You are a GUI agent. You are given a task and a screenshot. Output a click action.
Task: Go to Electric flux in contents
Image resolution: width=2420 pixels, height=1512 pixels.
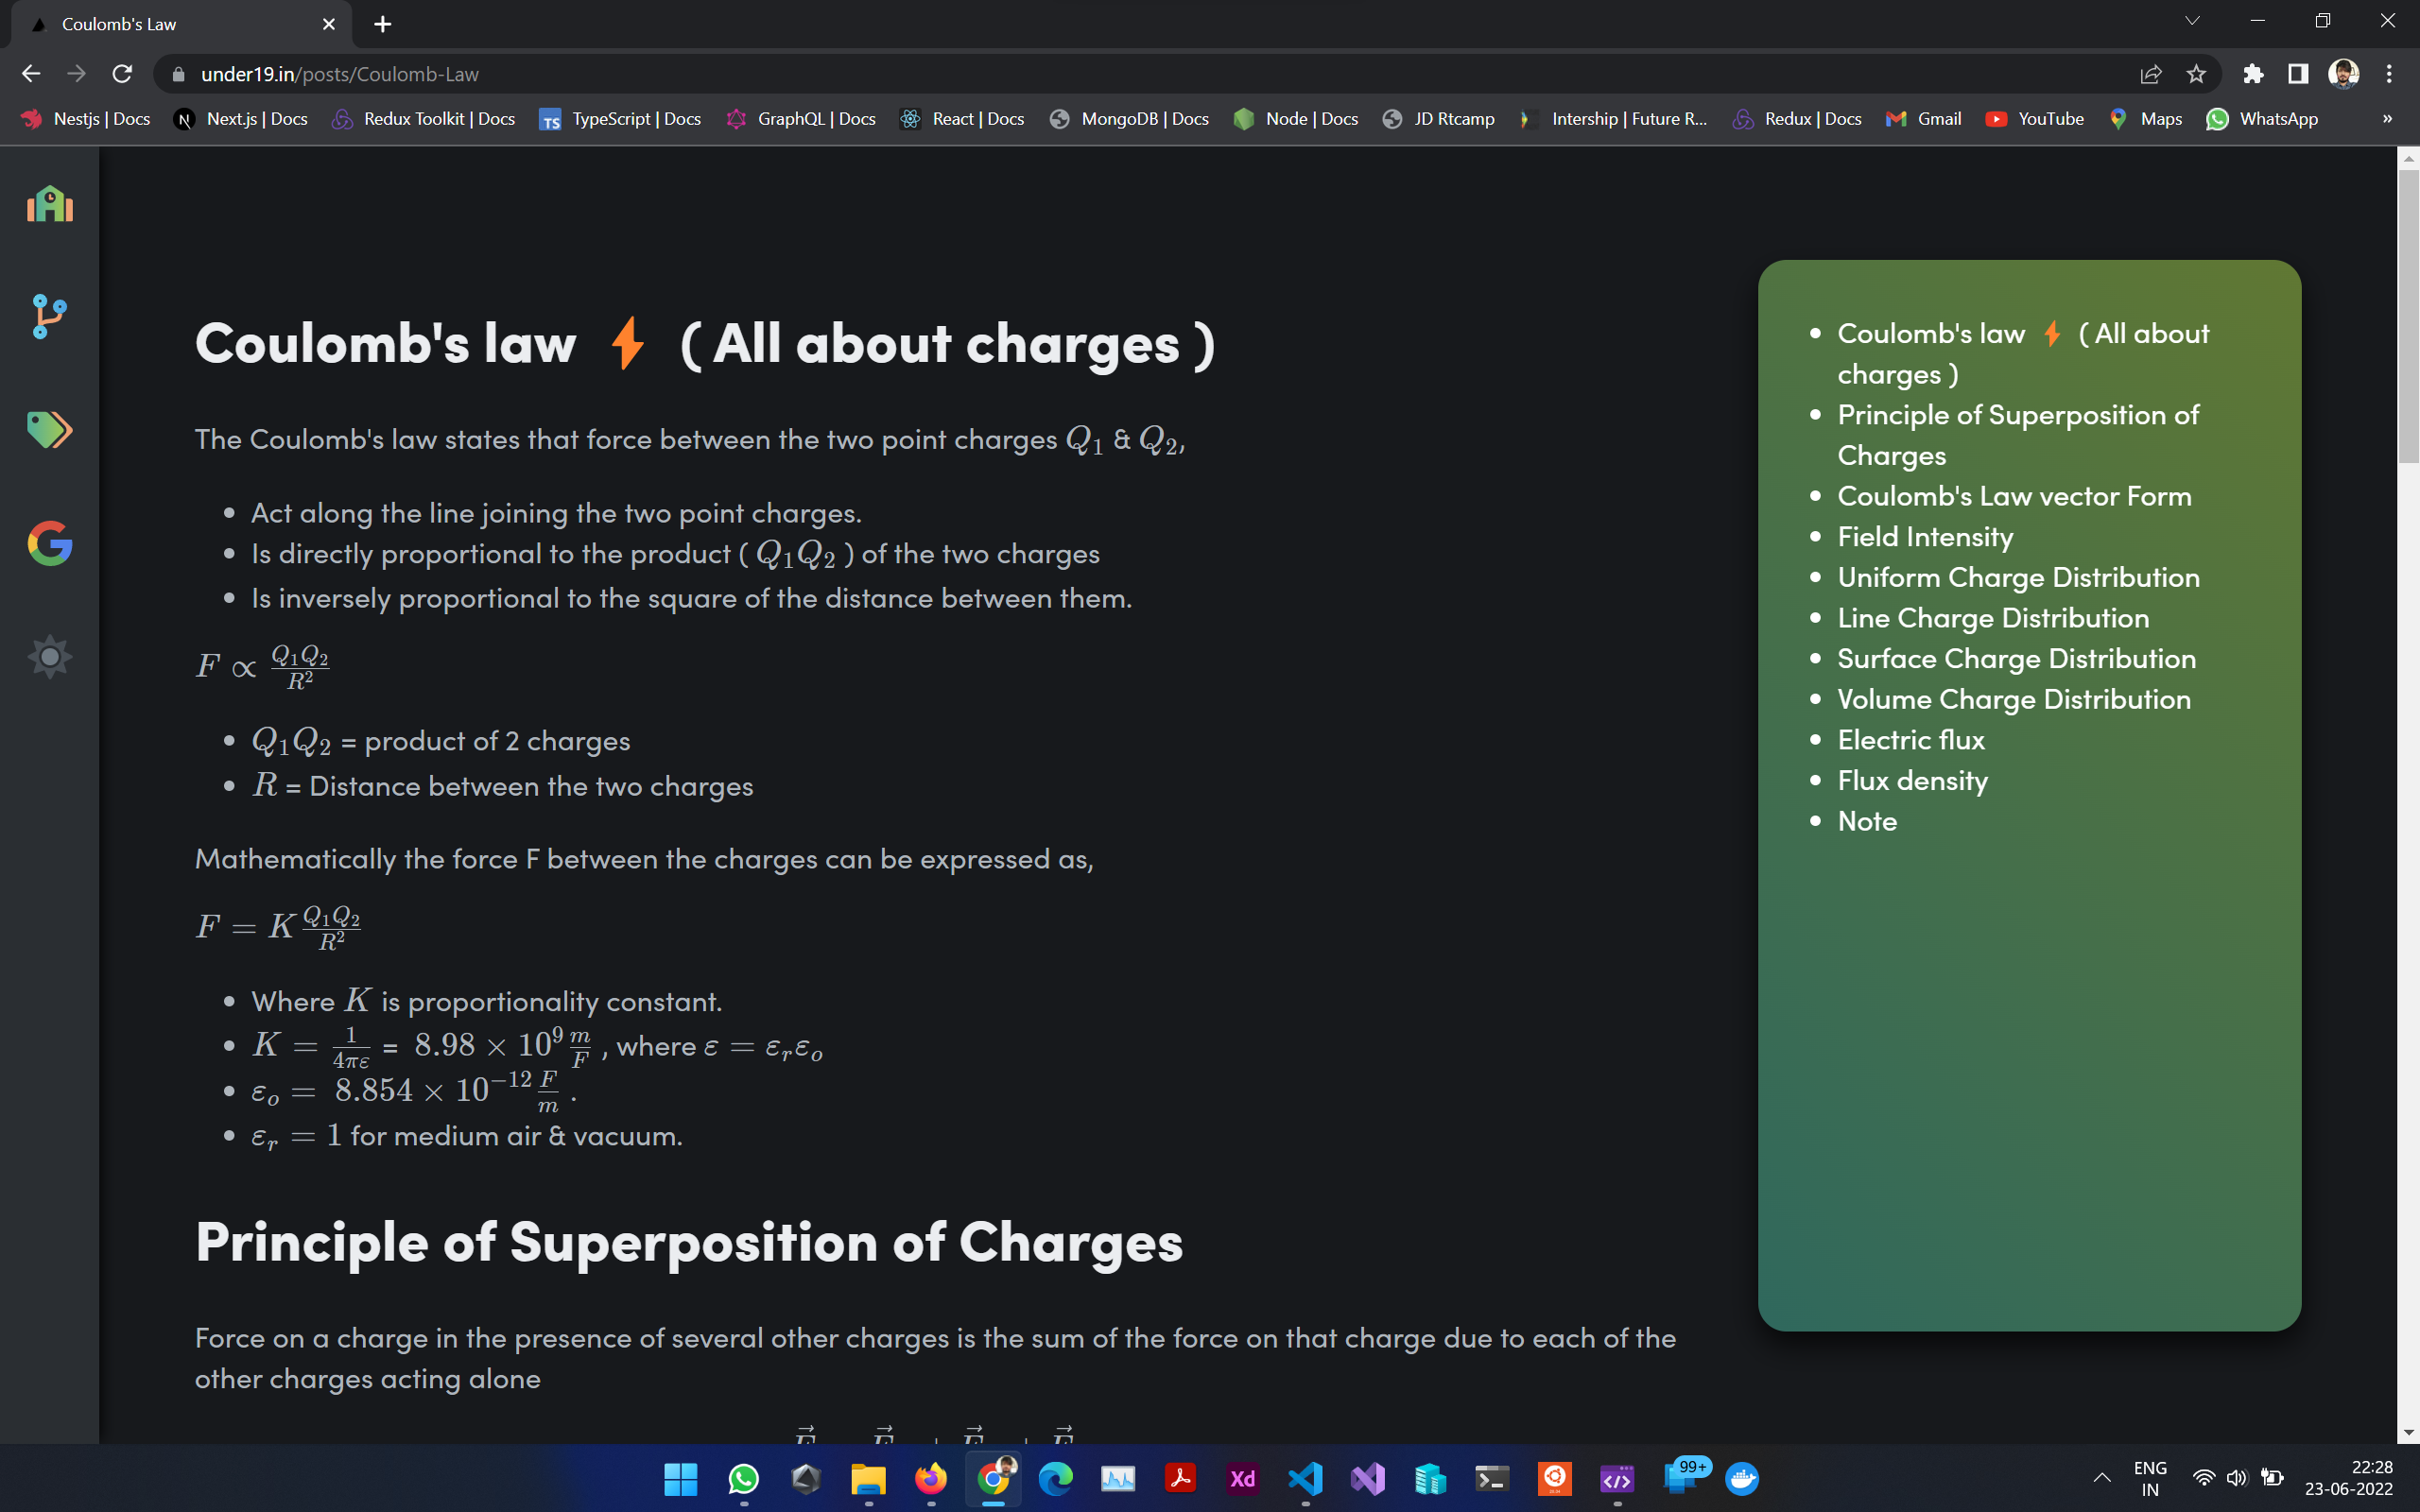[x=1911, y=740]
